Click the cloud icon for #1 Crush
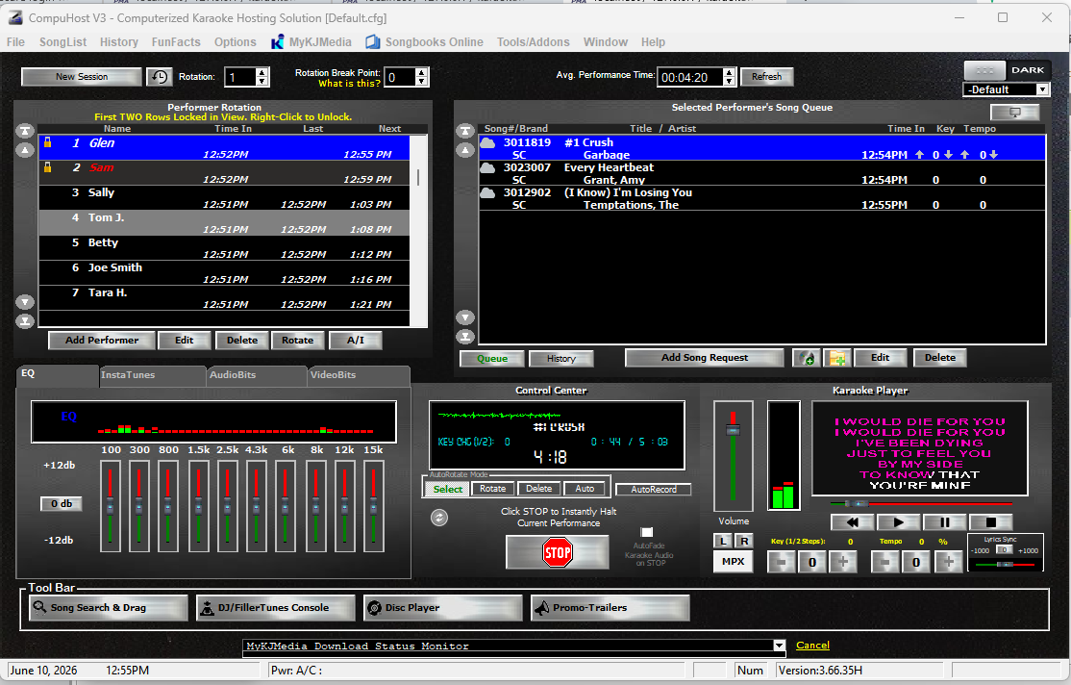The image size is (1071, 685). point(487,143)
